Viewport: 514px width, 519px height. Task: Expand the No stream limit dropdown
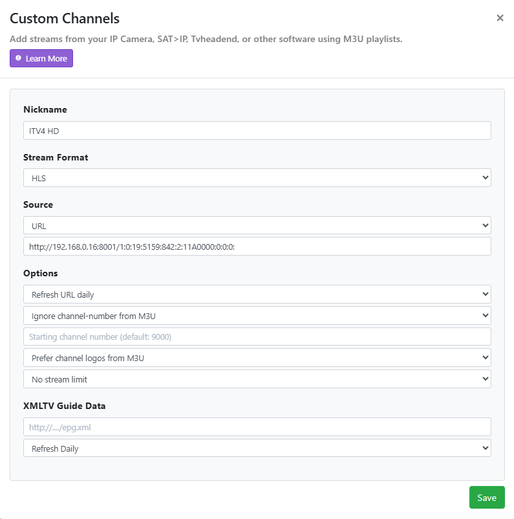click(x=257, y=379)
